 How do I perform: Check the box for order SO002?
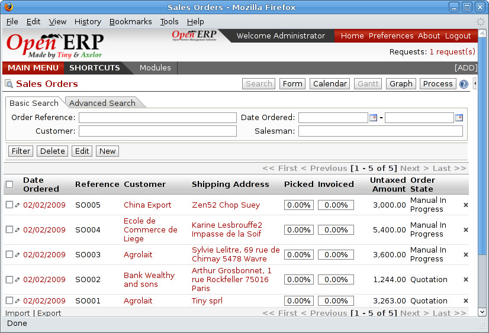tap(9, 279)
